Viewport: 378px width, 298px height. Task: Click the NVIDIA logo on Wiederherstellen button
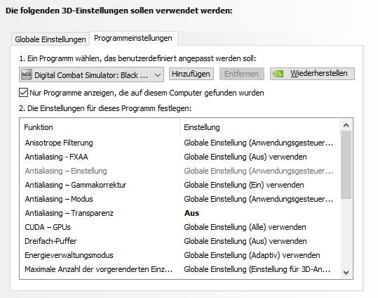coord(278,74)
